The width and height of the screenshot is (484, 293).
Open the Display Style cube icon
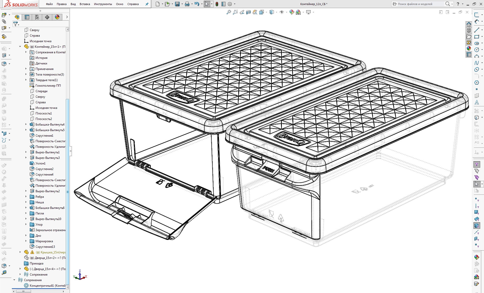point(272,12)
